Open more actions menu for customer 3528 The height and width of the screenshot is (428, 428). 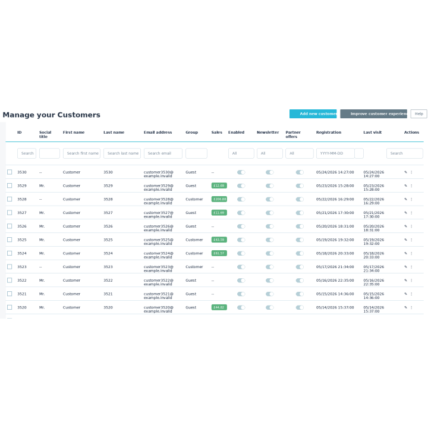tap(411, 199)
